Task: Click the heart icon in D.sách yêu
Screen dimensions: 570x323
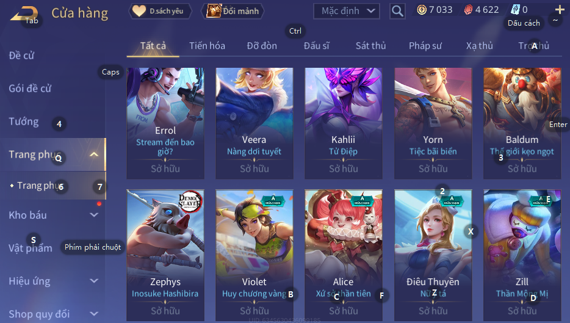Action: pyautogui.click(x=139, y=11)
